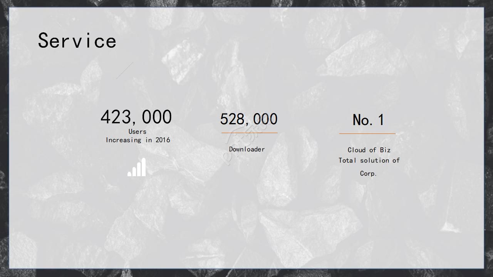This screenshot has height=277, width=493.
Task: Click the Downloader caption
Action: point(247,149)
